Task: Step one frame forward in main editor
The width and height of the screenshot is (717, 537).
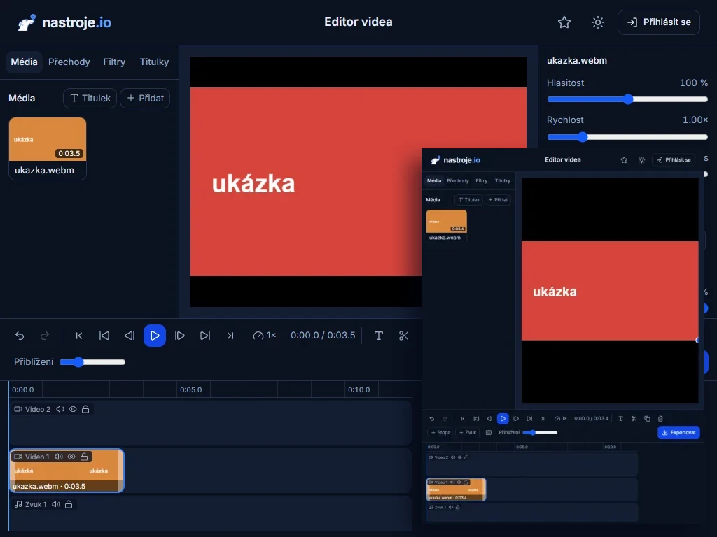Action: 180,336
